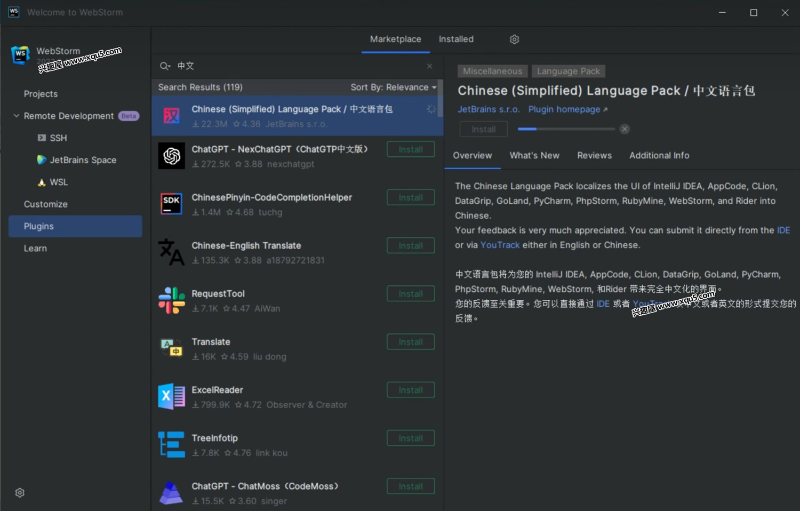Viewport: 800px width, 511px height.
Task: Click the ChinesePinyin SDK plugin icon
Action: pos(171,204)
